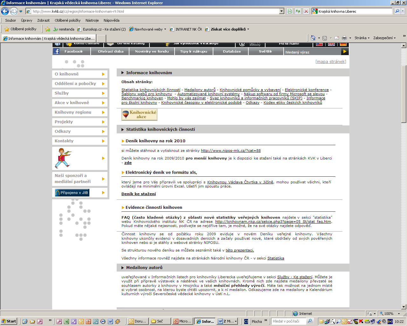Click the Excel quick launch icon

[x=66, y=321]
